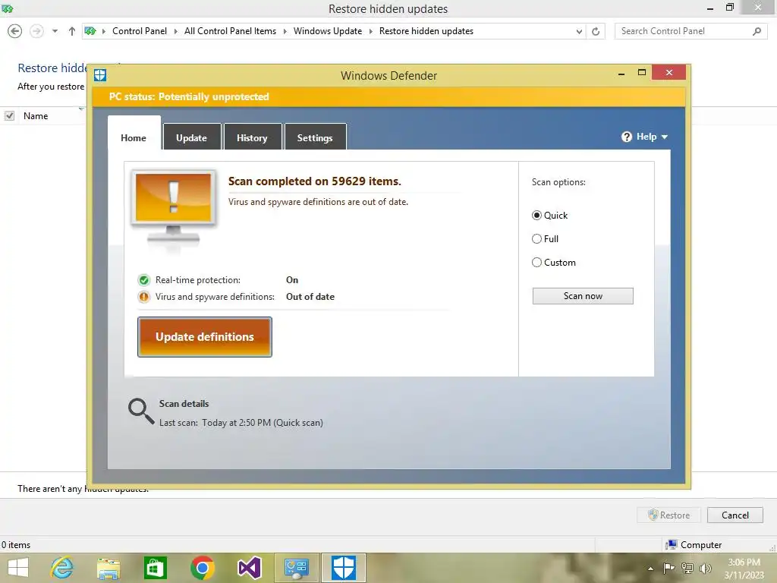
Task: Click the Update definitions button
Action: click(x=205, y=337)
